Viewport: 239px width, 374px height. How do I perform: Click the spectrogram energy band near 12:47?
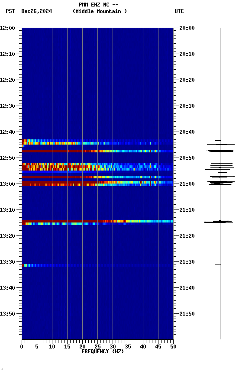click(97, 151)
